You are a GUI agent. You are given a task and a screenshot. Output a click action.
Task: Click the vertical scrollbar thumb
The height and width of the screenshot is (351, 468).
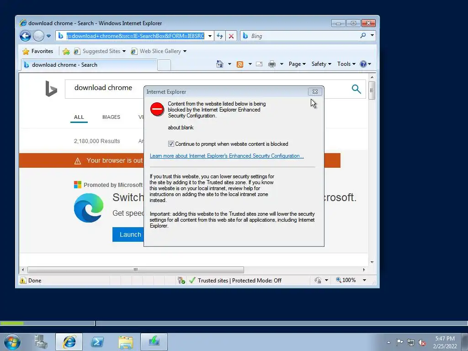coord(372,91)
